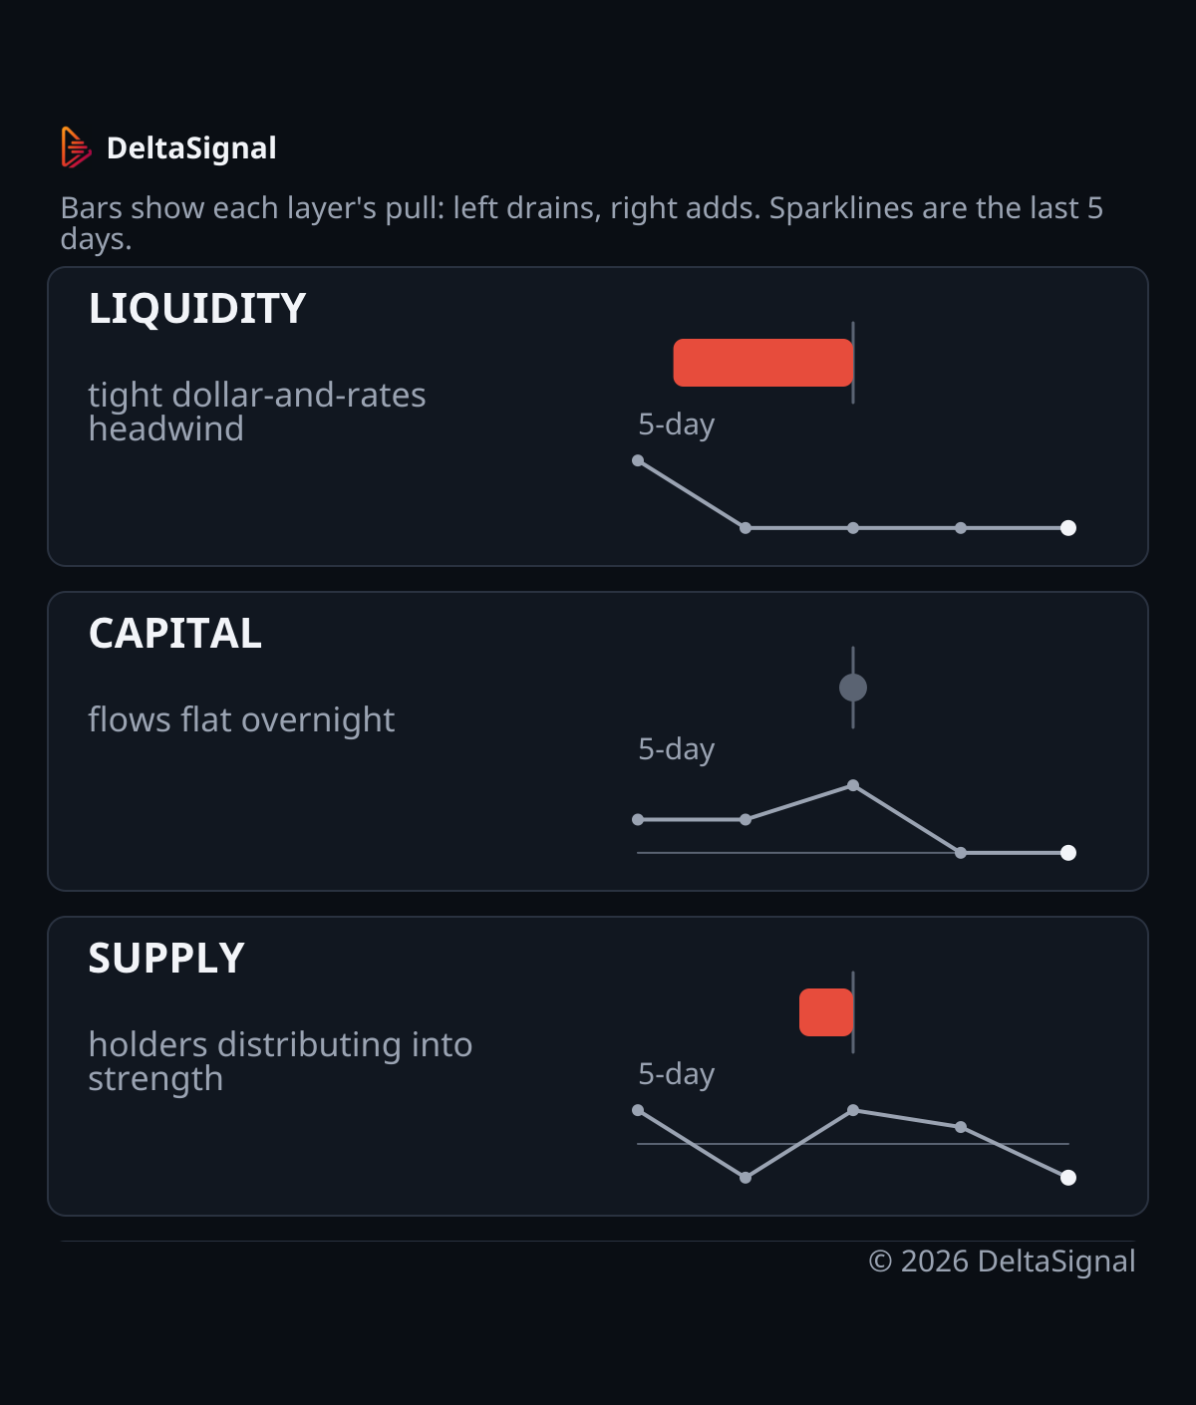
Task: Click the latest white point on Liquidity sparkline
Action: click(x=1068, y=528)
